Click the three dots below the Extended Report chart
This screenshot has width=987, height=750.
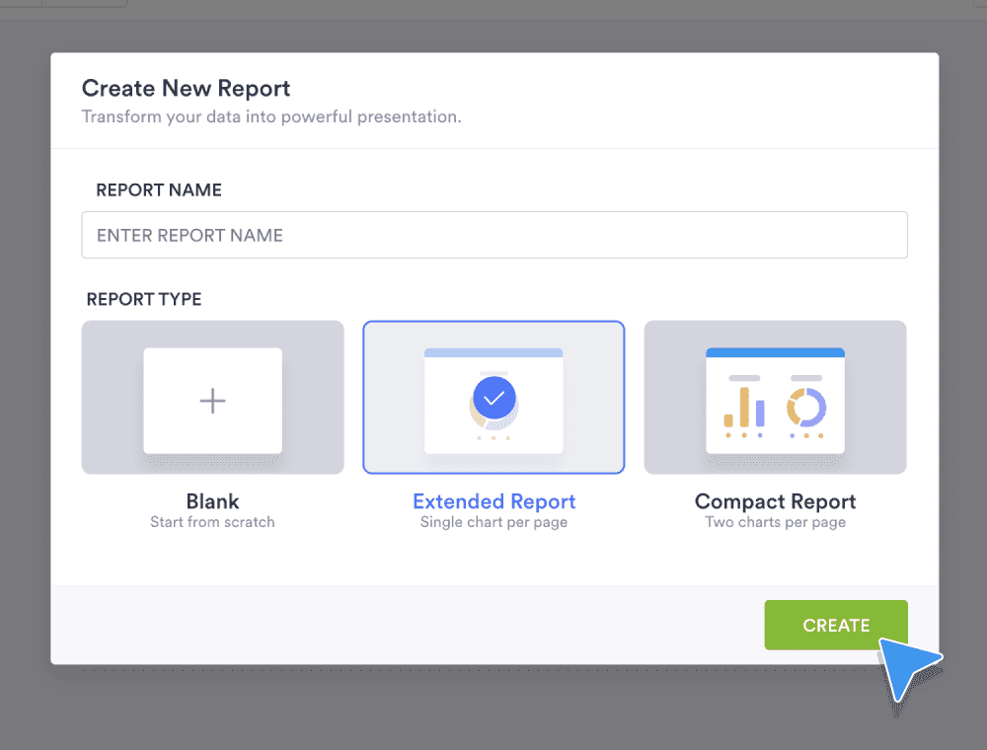pos(493,438)
